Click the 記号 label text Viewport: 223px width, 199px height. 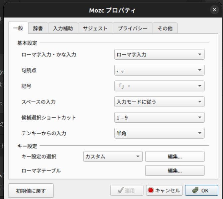point(26,86)
